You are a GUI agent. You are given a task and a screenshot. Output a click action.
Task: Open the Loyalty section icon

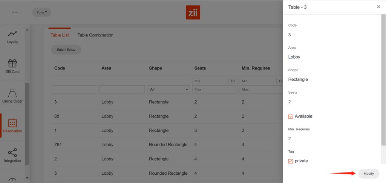click(x=12, y=34)
